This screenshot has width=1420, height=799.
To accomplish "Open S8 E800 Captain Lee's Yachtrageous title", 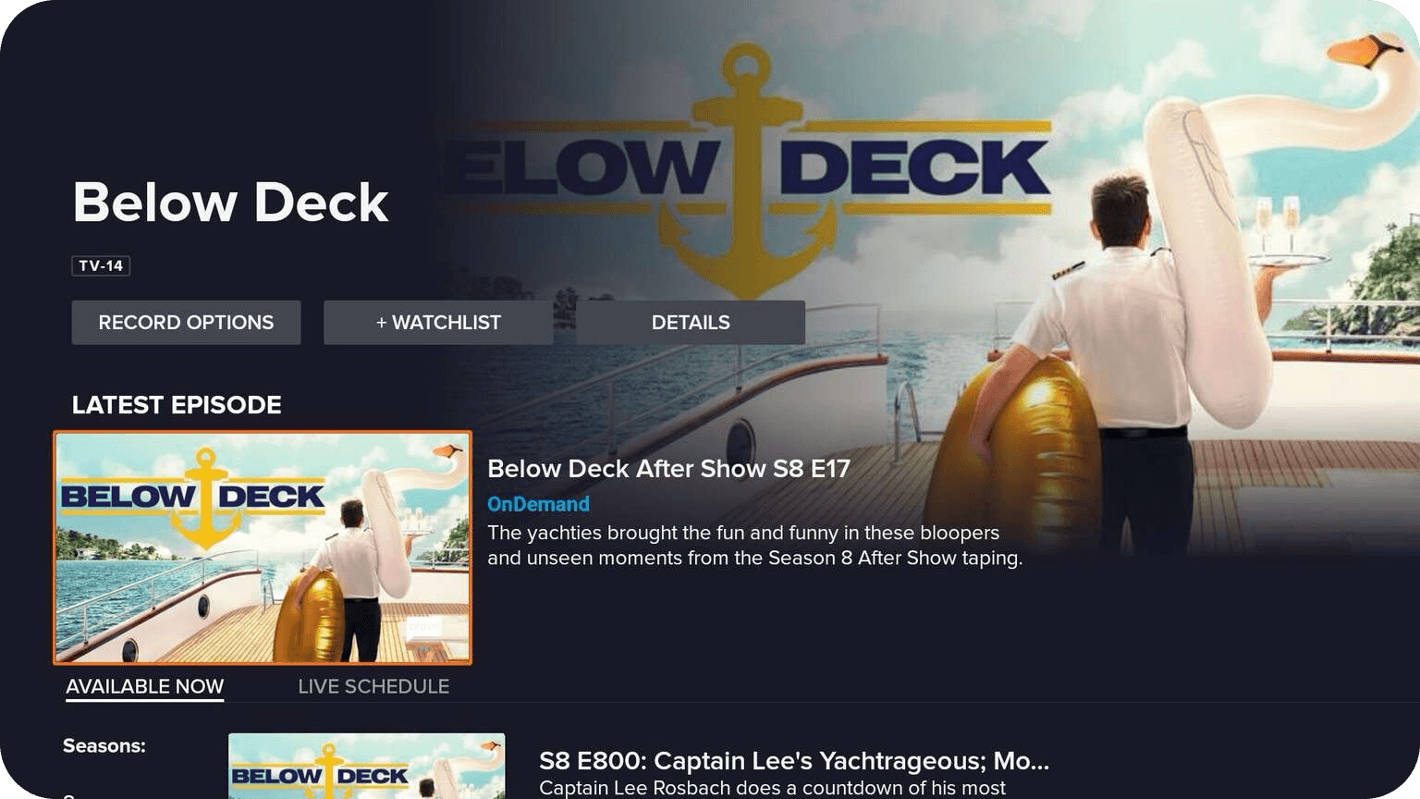I will [794, 761].
